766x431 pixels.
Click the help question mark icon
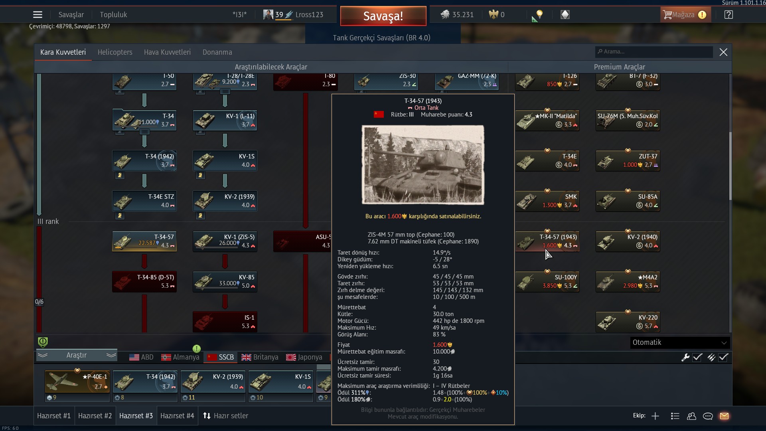point(728,15)
